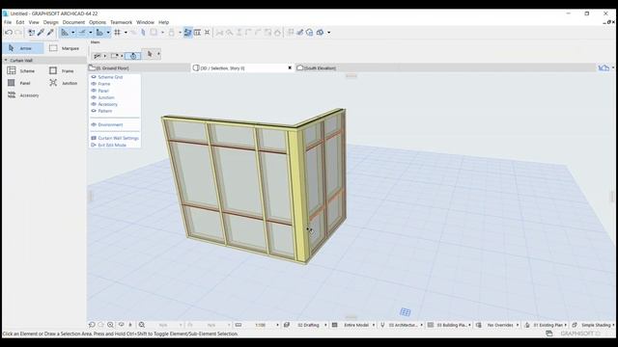
Task: Open the Document menu
Action: pyautogui.click(x=73, y=22)
